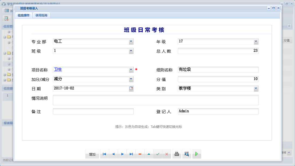Viewport: 295px width, 166px height.
Task: Open the 类别 dropdown showing 教学楼
Action: point(256,88)
